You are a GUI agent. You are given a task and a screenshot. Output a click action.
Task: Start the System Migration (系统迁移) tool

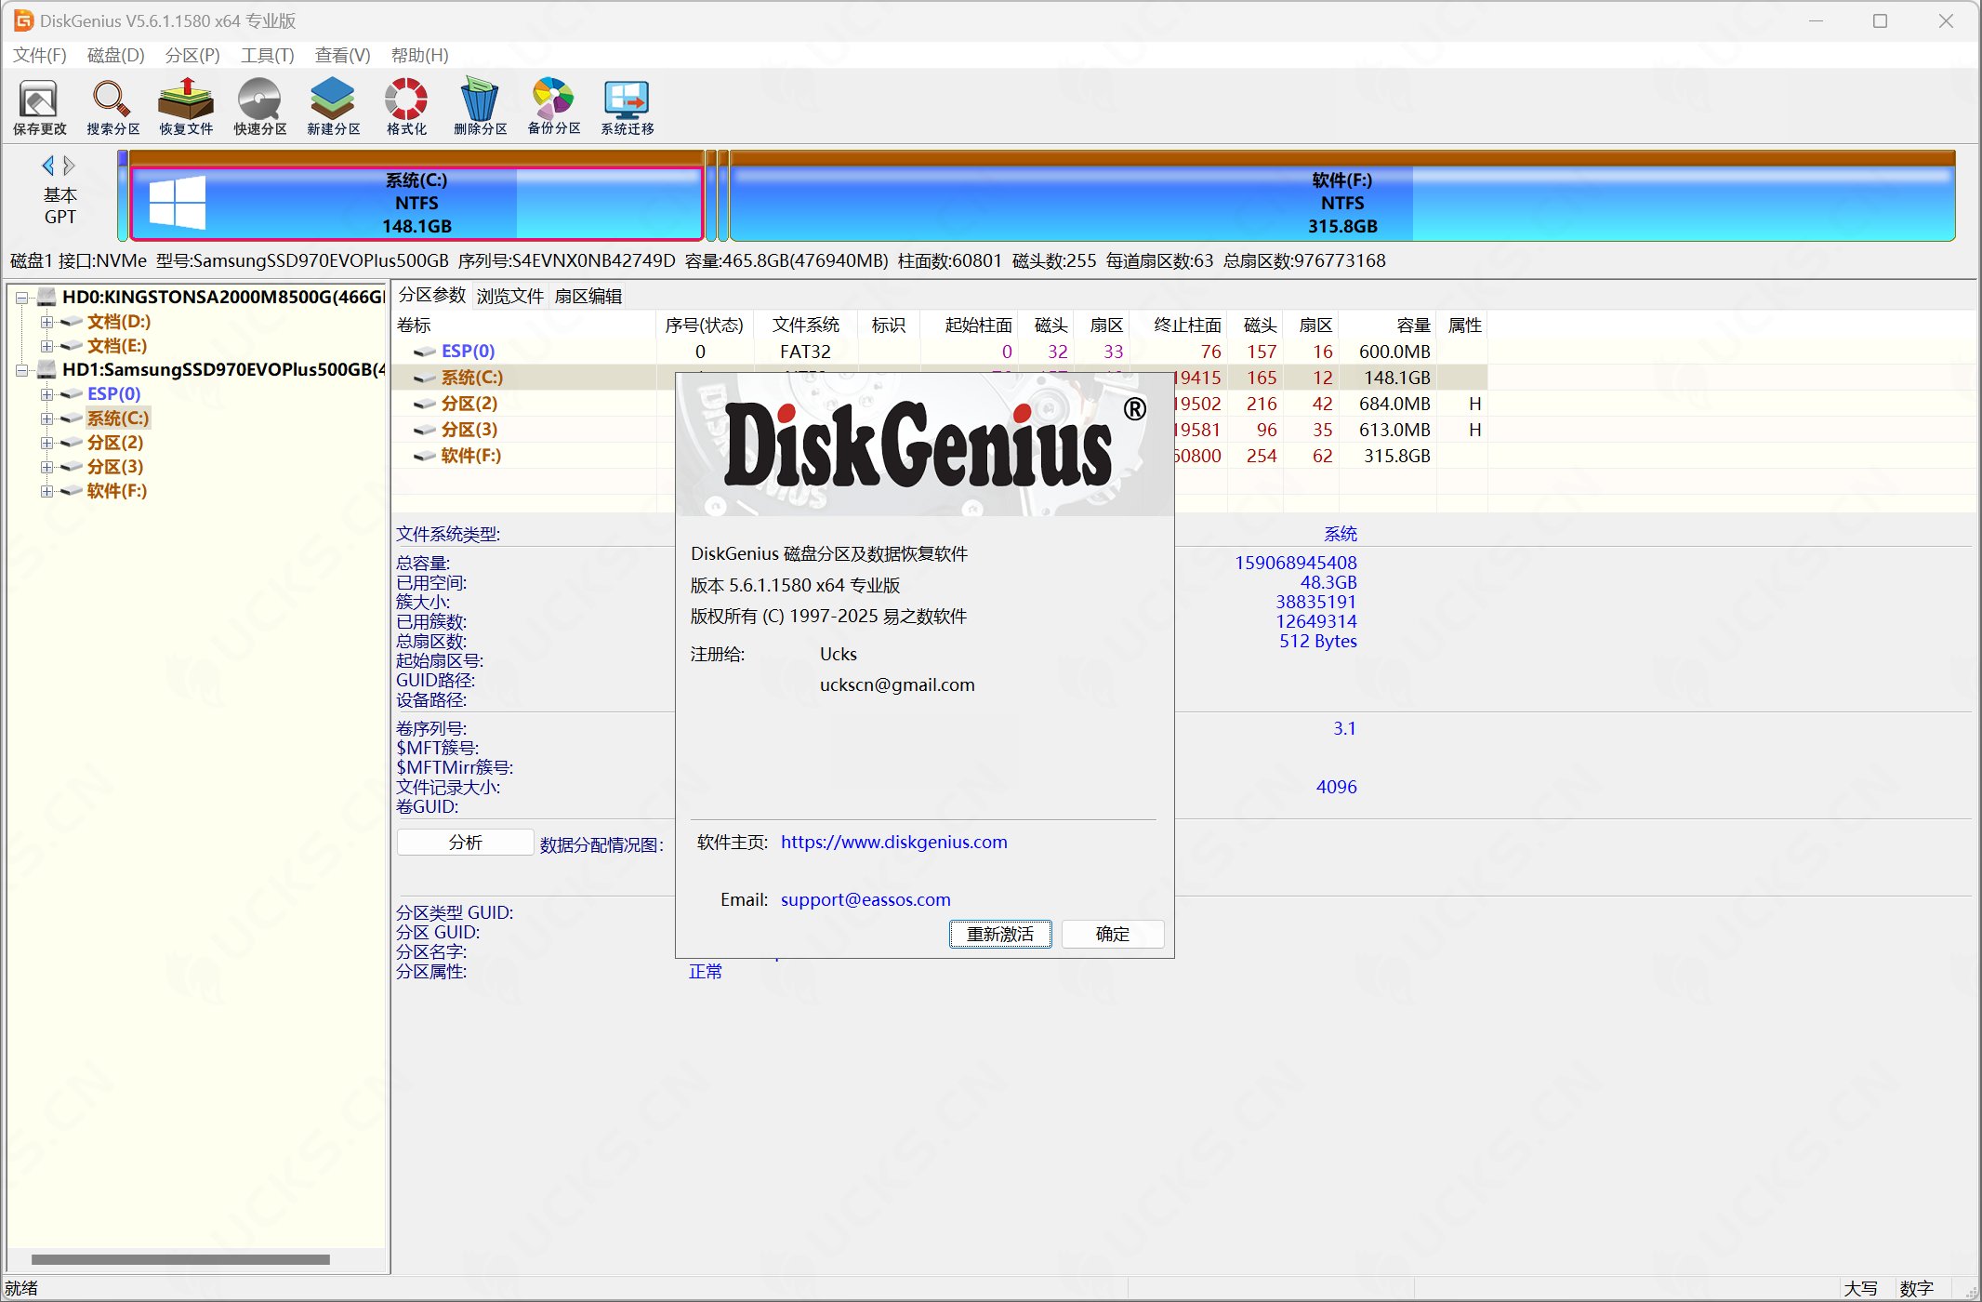point(627,108)
